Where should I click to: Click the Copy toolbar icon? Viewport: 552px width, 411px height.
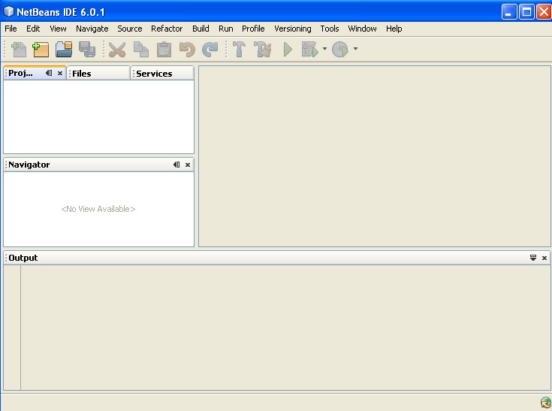pos(141,49)
